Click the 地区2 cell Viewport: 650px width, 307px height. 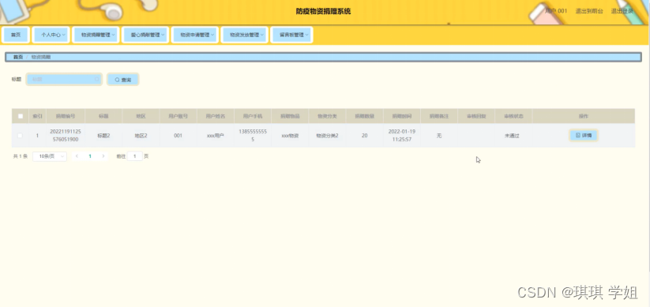[141, 136]
